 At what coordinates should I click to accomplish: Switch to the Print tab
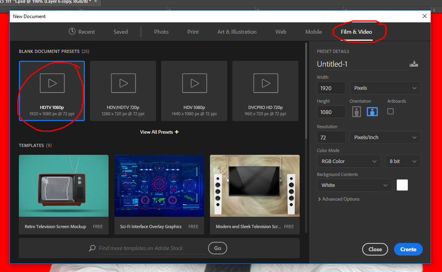pos(193,32)
